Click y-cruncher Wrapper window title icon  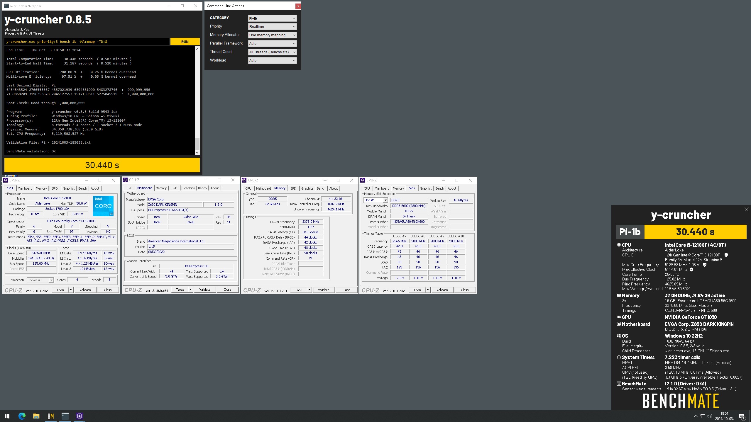6,6
